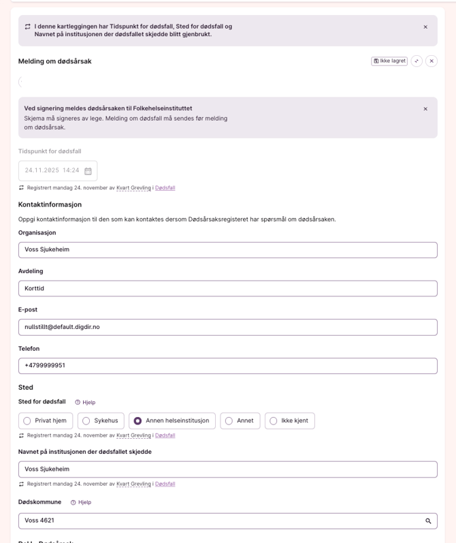This screenshot has height=543, width=456.
Task: Minimize the Melding om dødsårsak form
Action: click(x=417, y=61)
